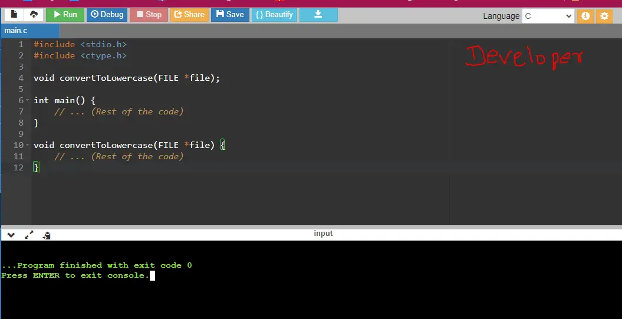
Task: Run the program
Action: [x=65, y=15]
